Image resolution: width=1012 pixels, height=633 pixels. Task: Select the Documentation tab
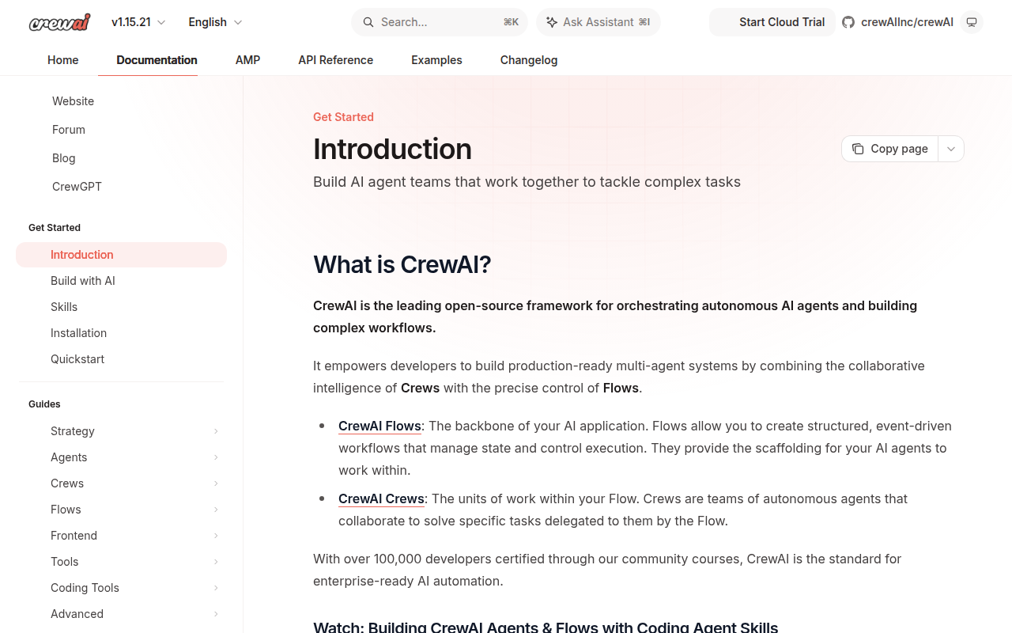tap(157, 60)
